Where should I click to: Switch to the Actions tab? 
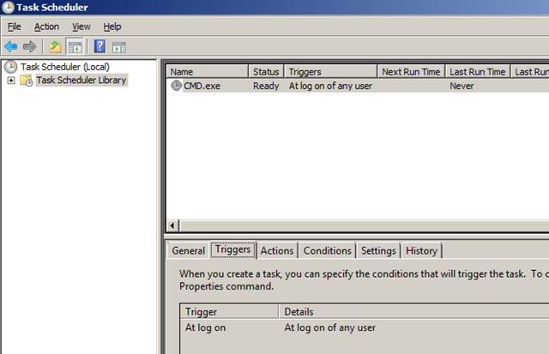click(x=277, y=250)
